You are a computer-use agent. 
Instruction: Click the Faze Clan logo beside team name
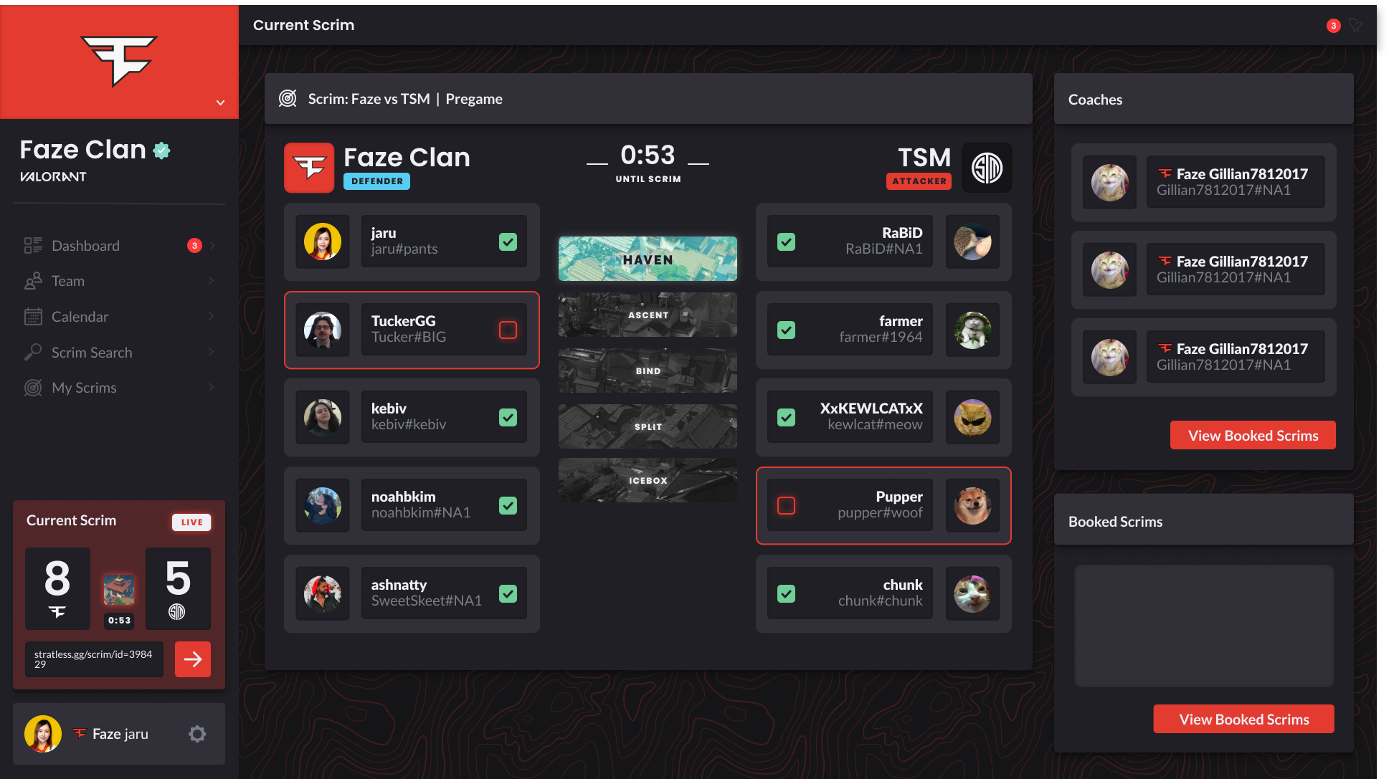(x=309, y=168)
